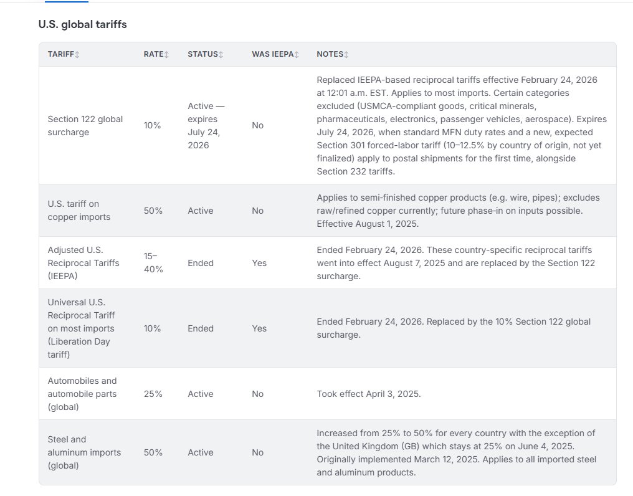Image resolution: width=633 pixels, height=496 pixels.
Task: Click the NOTES column sort icon
Action: 346,55
